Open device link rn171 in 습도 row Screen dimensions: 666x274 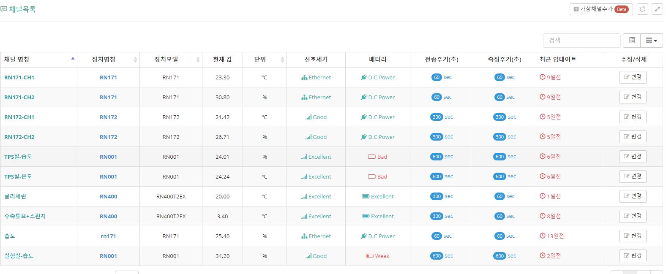coord(108,236)
